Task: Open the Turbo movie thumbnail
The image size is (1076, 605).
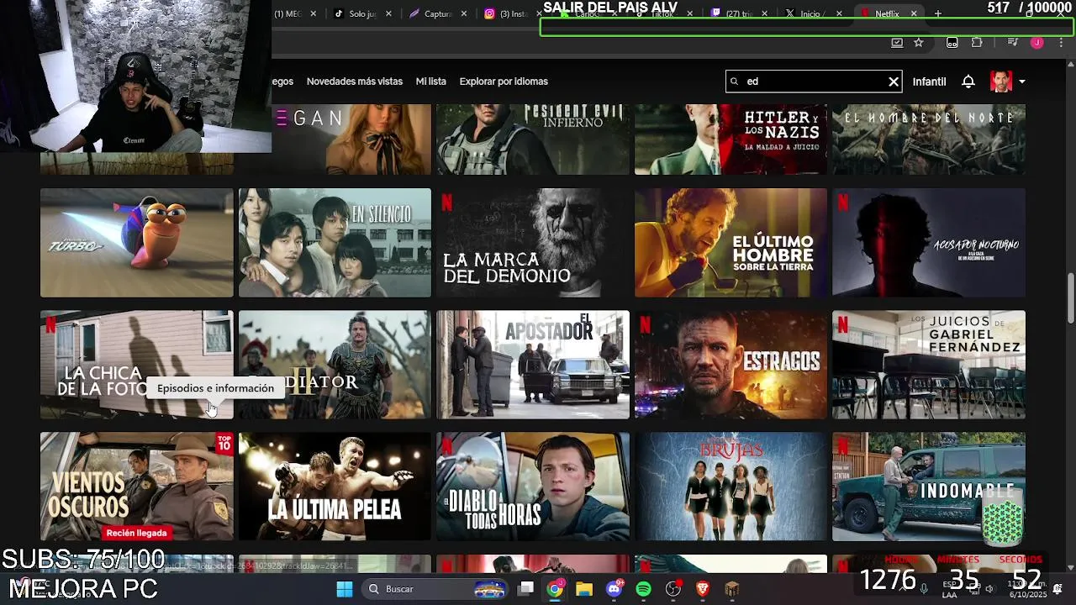Action: click(x=137, y=243)
